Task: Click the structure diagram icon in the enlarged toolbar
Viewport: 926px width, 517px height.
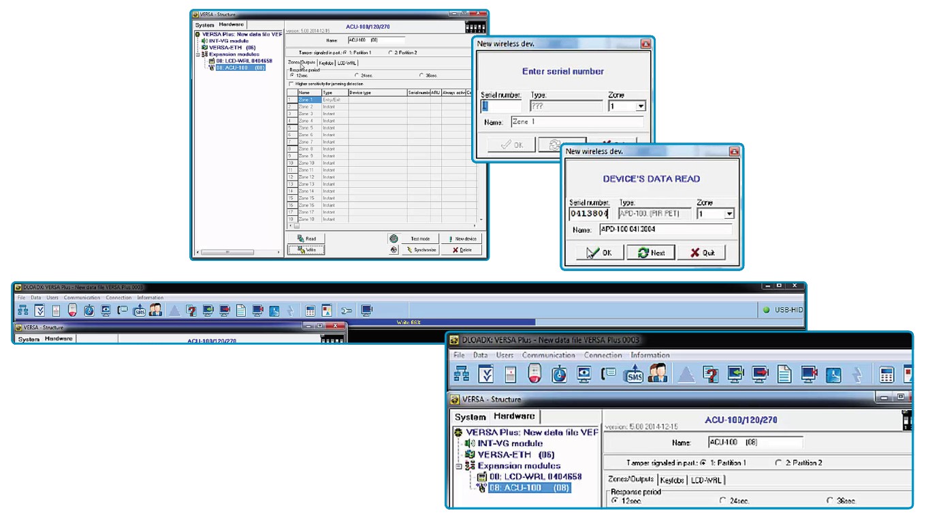Action: pos(462,374)
